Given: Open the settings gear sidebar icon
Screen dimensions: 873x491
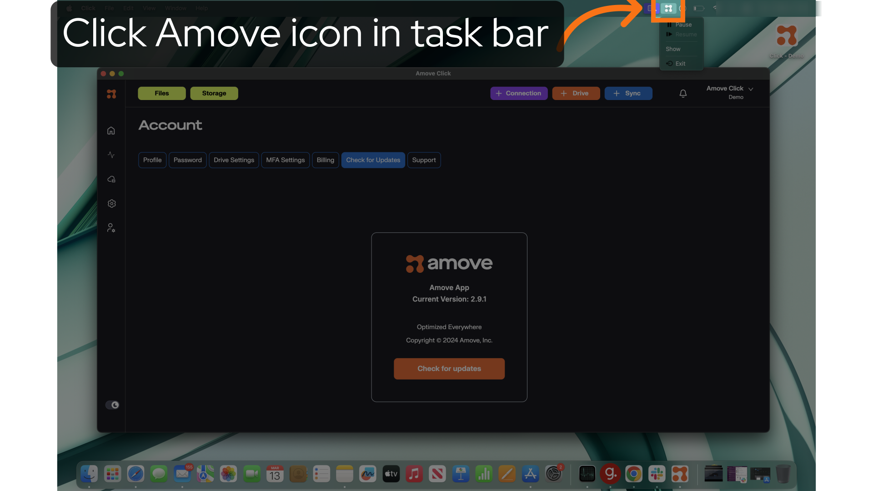Looking at the screenshot, I should (111, 204).
